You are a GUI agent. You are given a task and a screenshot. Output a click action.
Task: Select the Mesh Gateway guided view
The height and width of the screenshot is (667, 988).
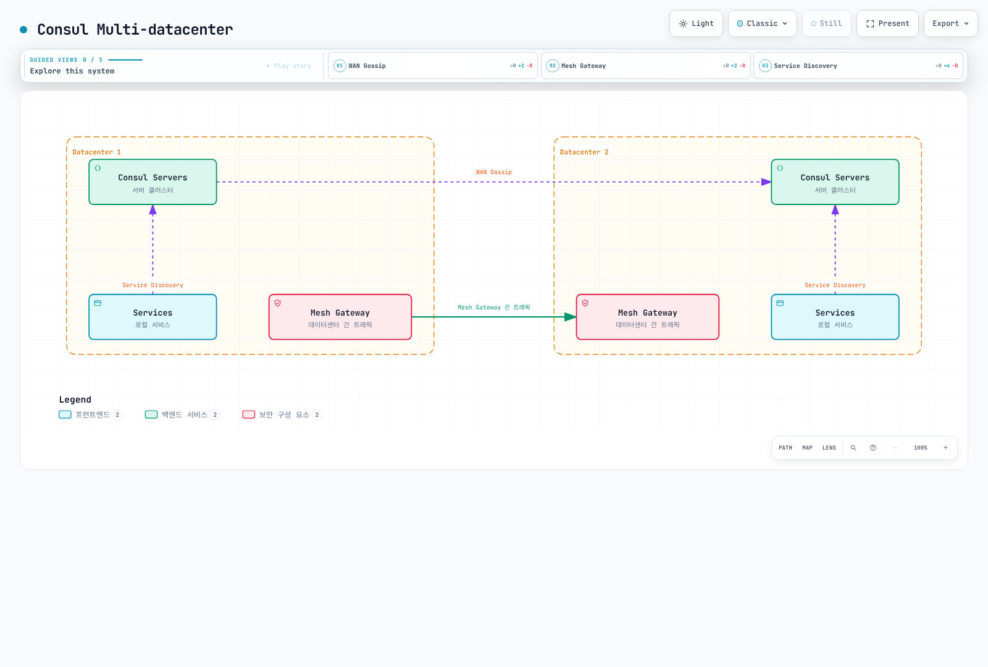[x=645, y=65]
